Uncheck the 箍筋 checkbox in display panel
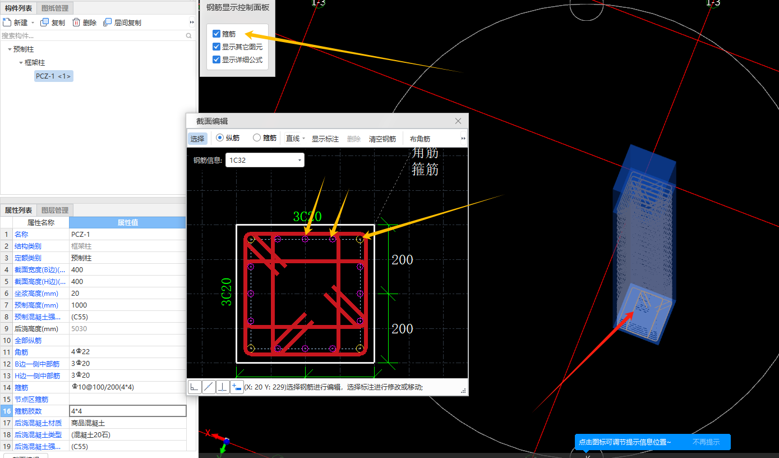 pos(216,34)
